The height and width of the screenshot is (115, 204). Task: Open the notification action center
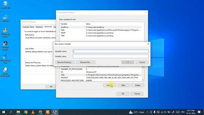tap(199, 112)
